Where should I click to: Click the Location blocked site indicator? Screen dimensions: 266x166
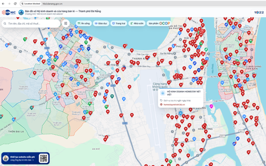point(31,4)
